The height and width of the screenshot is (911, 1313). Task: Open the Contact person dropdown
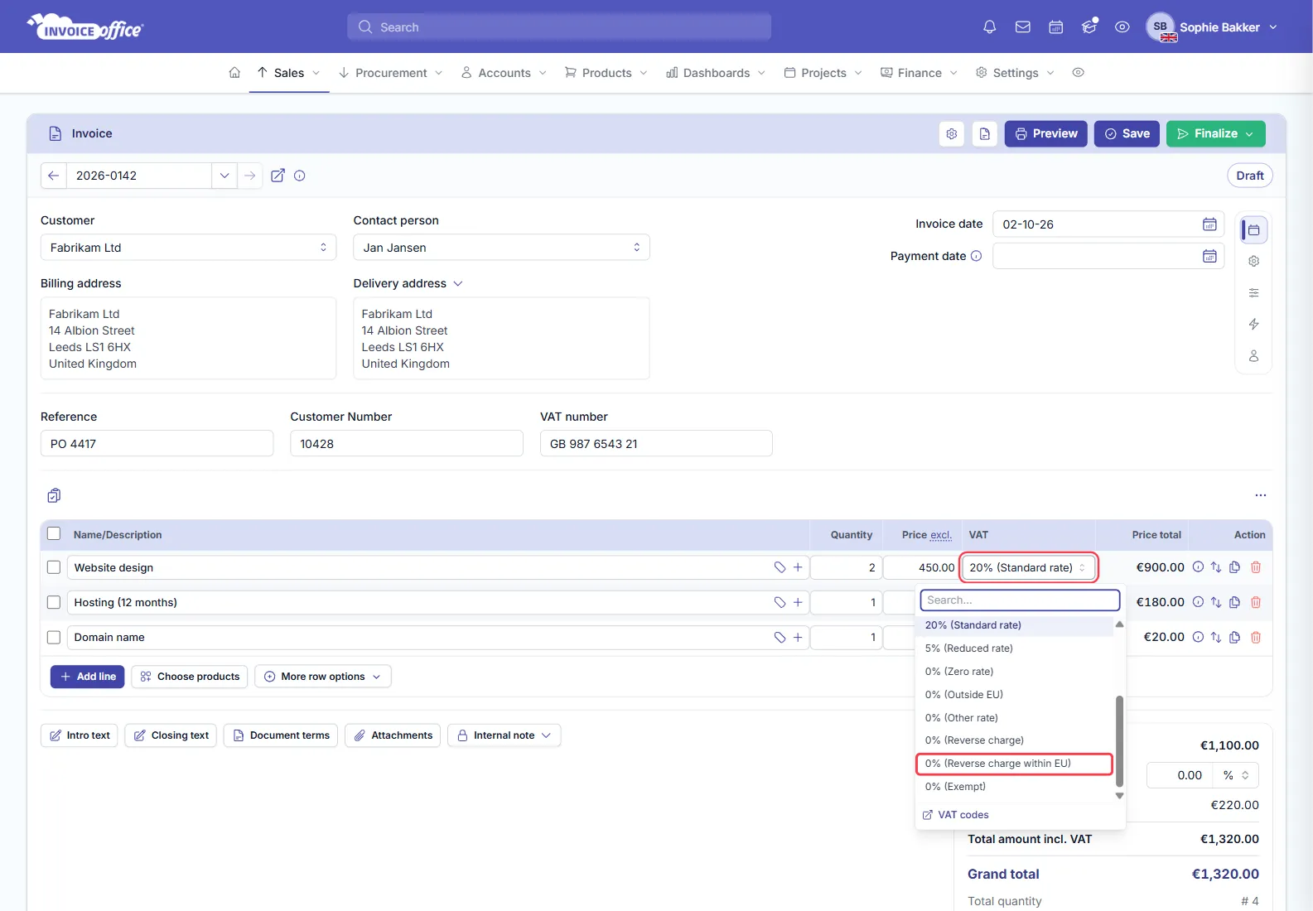coord(501,248)
